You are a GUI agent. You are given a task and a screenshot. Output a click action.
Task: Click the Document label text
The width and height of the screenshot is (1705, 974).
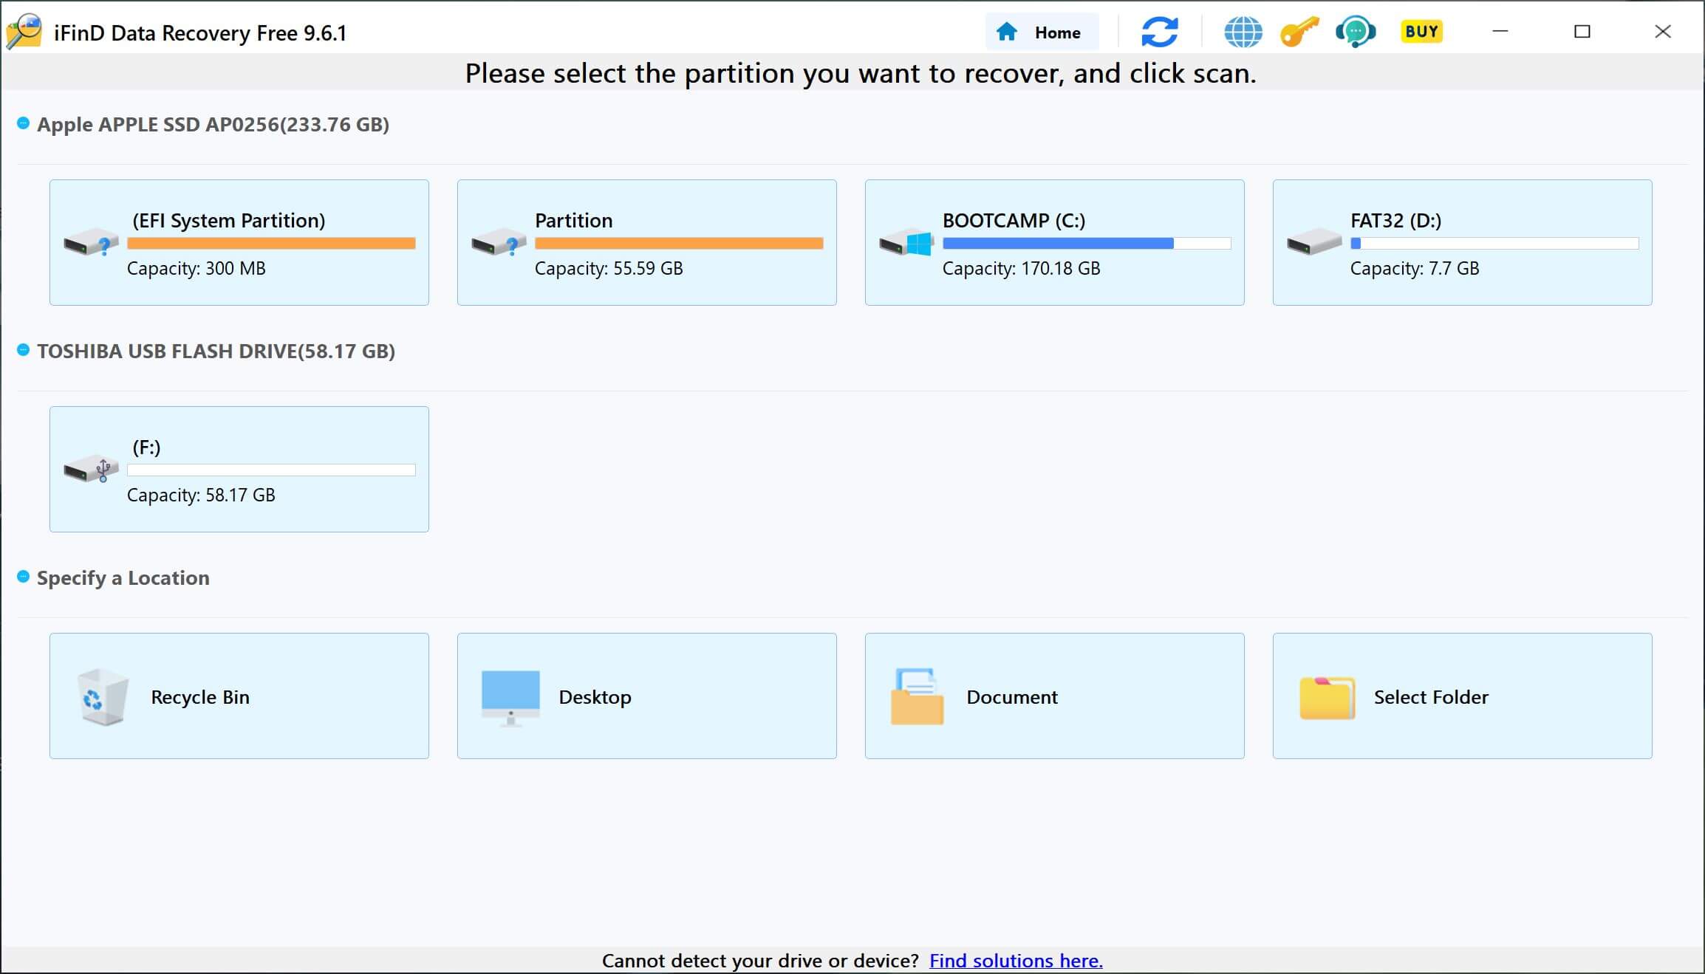coord(1012,696)
